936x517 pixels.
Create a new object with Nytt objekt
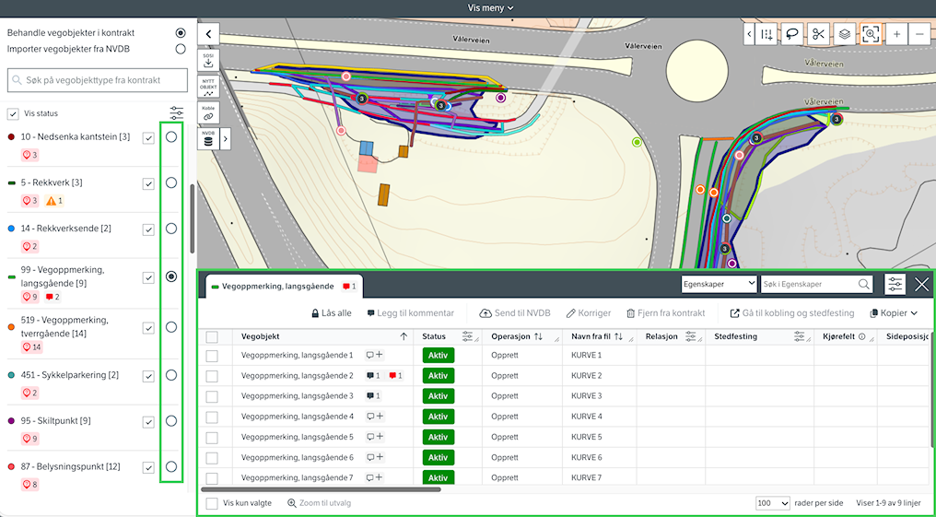pyautogui.click(x=208, y=88)
